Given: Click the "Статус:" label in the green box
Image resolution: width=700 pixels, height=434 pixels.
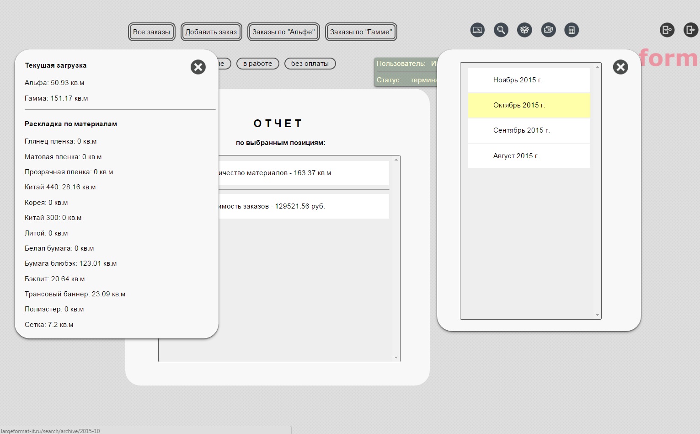Looking at the screenshot, I should 389,80.
